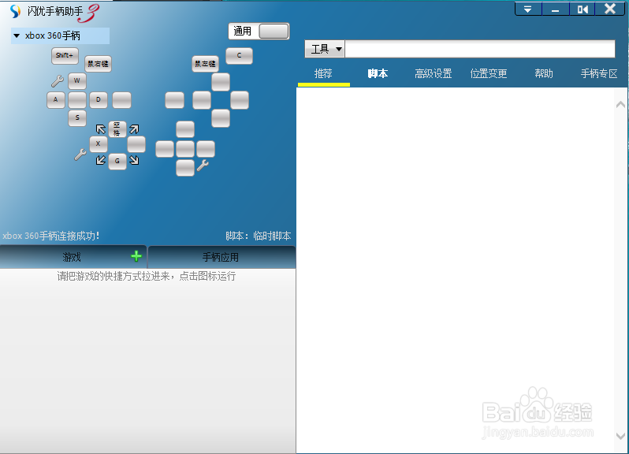This screenshot has height=454, width=629.
Task: Open the wrench settings beside the X key
Action: [x=80, y=154]
